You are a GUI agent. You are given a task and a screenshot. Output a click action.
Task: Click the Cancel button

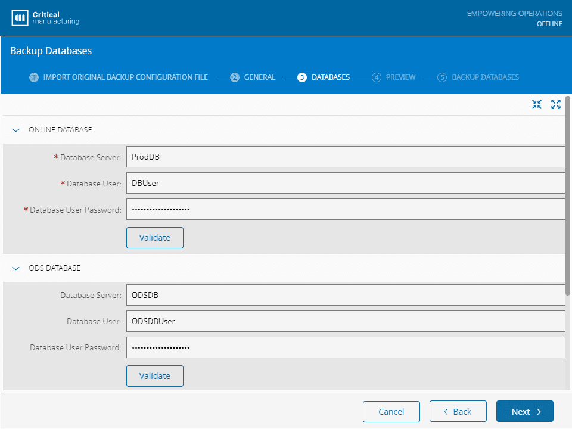pyautogui.click(x=391, y=411)
